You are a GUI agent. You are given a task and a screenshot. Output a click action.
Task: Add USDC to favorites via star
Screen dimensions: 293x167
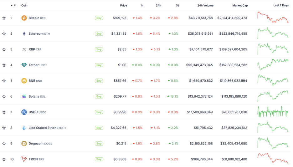pyautogui.click(x=4, y=112)
